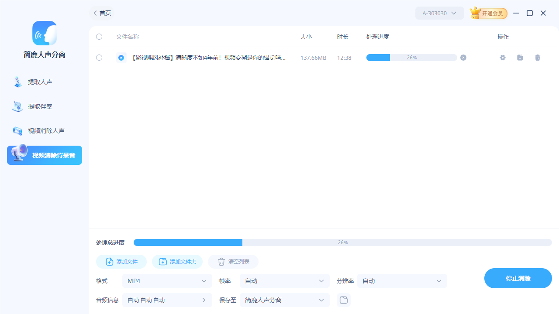559x314 pixels.
Task: Open the 格式 MP4 dropdown
Action: point(167,281)
